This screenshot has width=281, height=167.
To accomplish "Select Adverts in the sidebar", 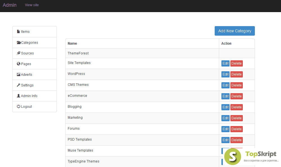I will (x=35, y=74).
